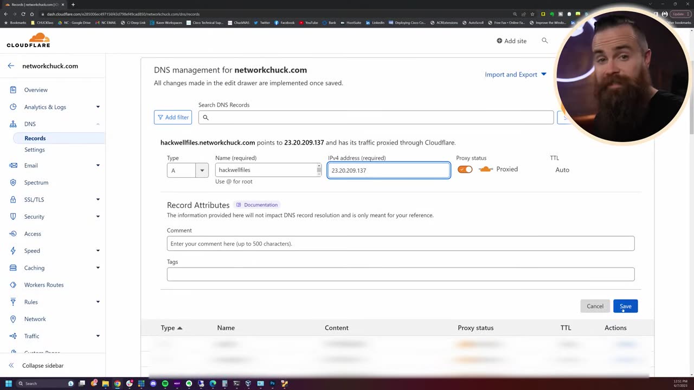The height and width of the screenshot is (390, 694).
Task: Expand the SSL/TLS sidebar section
Action: [x=98, y=200]
